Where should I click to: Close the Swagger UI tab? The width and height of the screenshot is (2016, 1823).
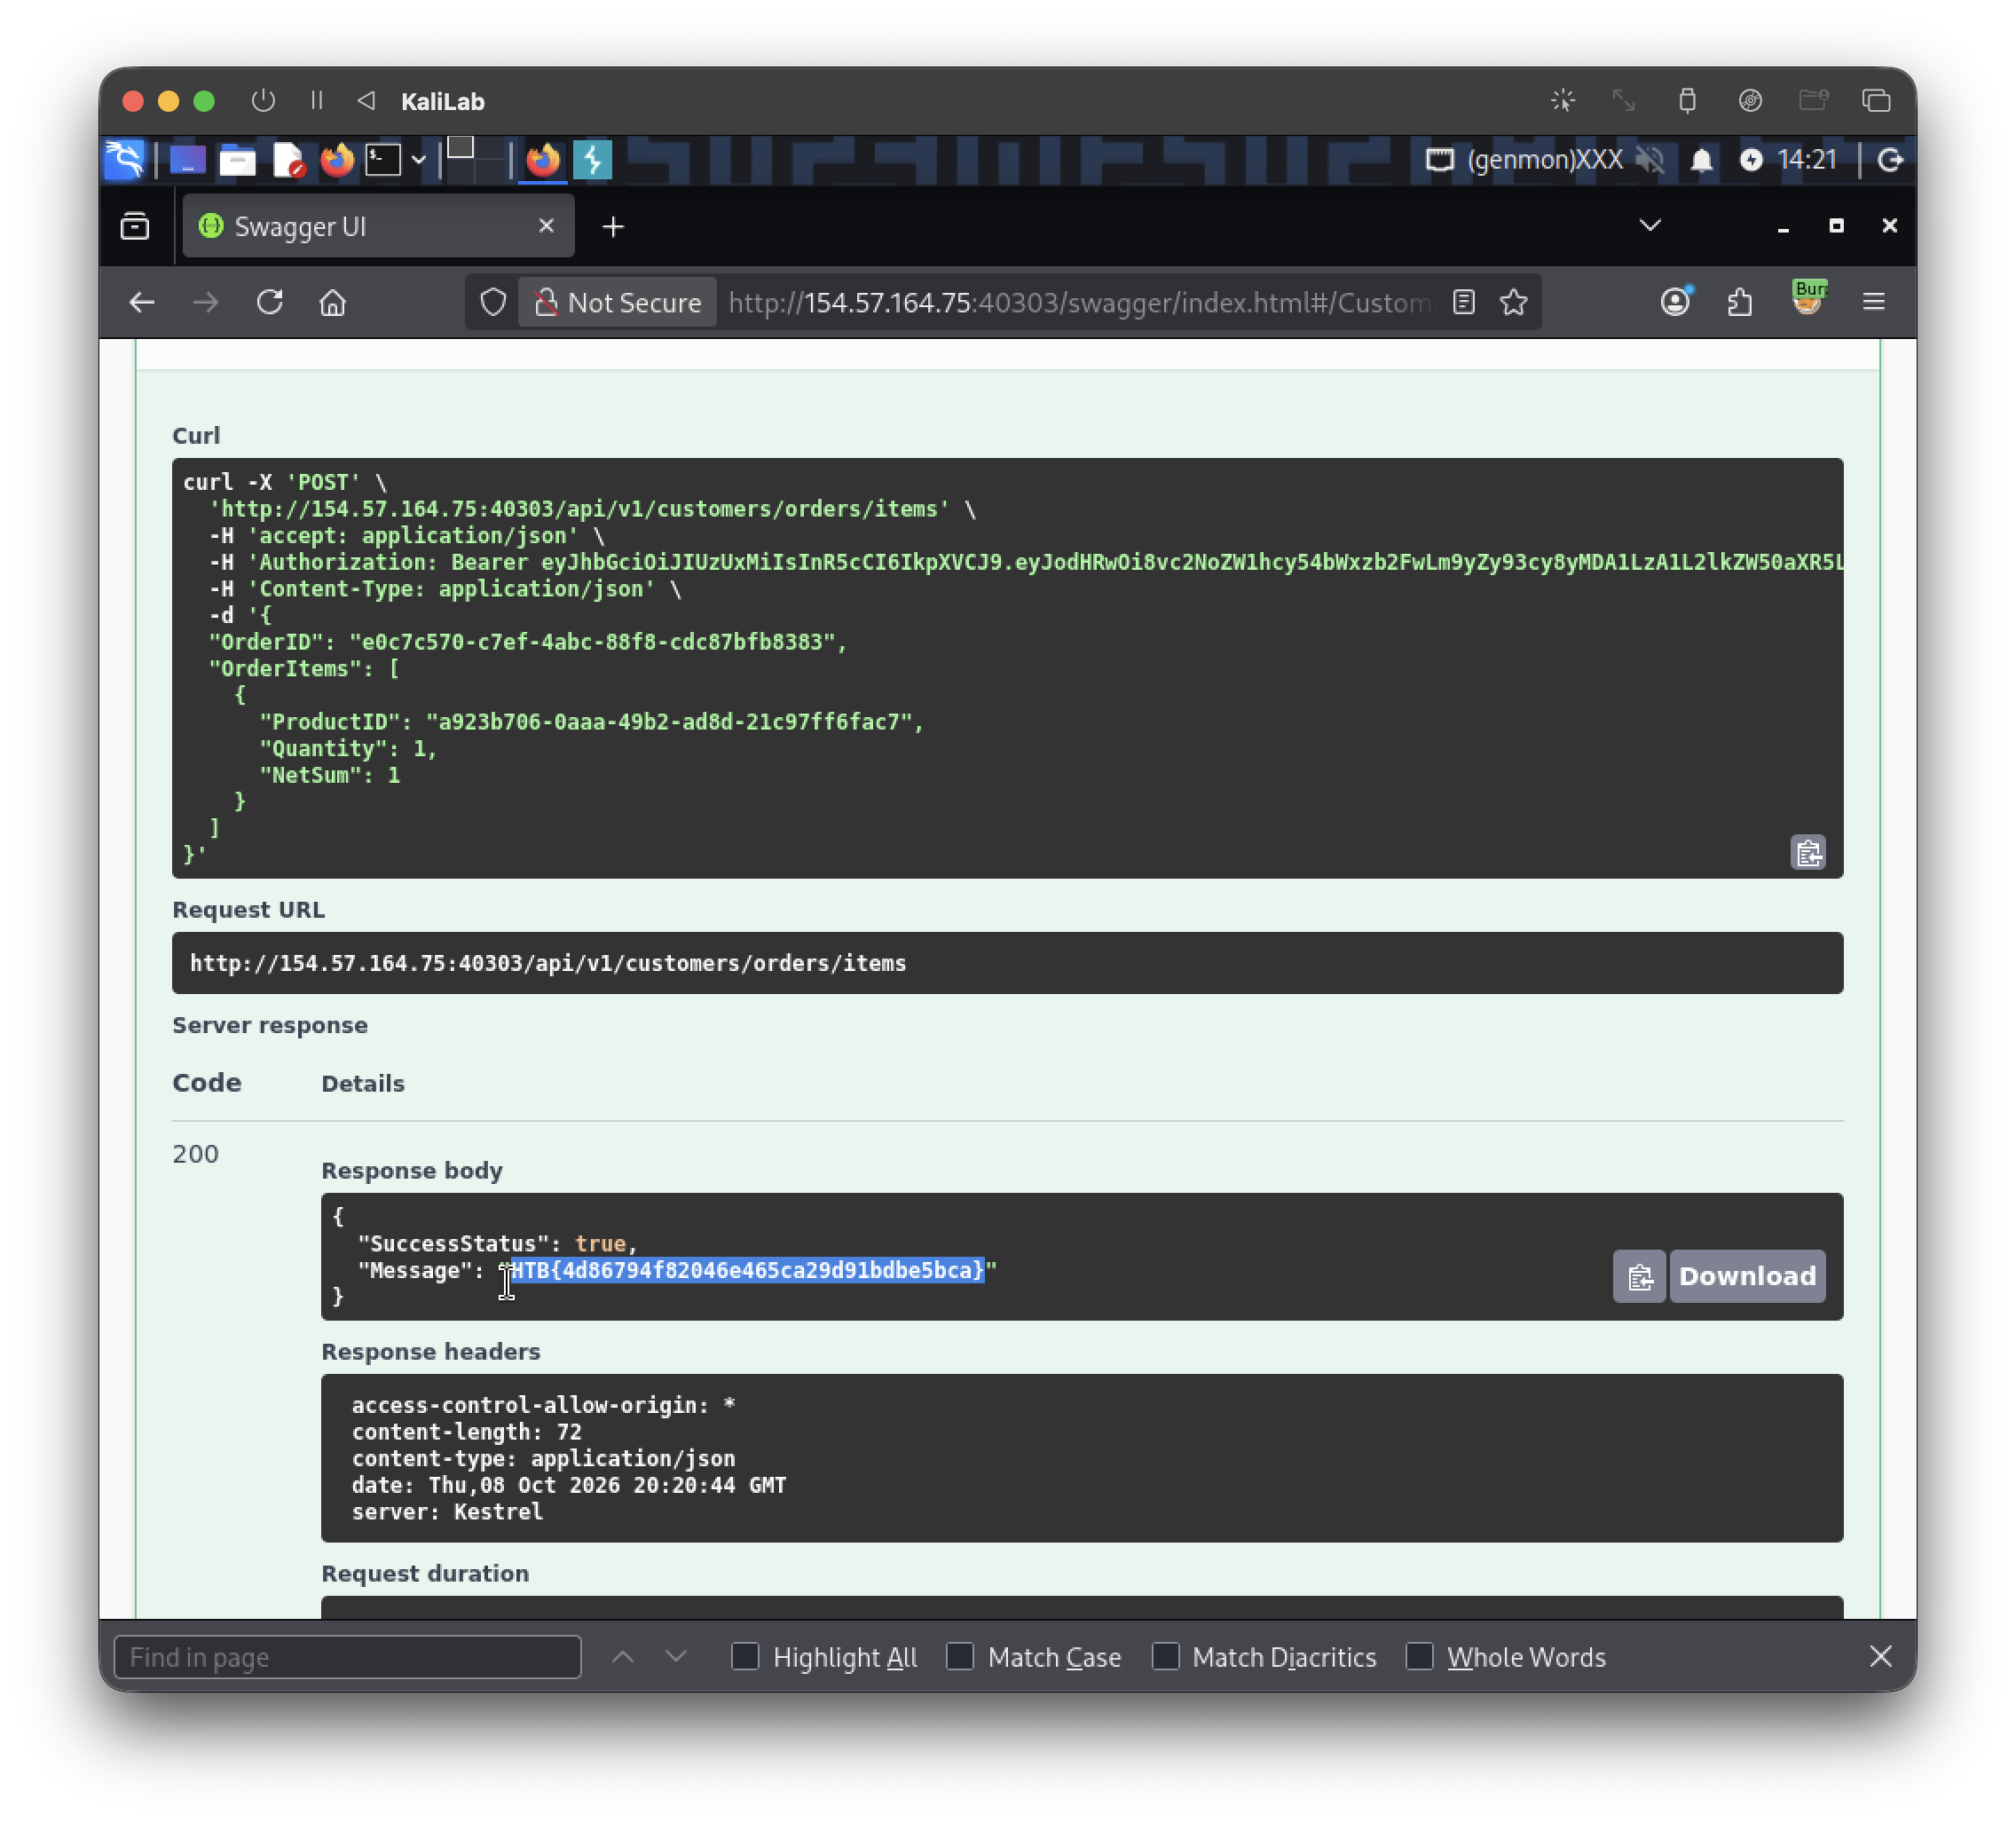[x=546, y=226]
